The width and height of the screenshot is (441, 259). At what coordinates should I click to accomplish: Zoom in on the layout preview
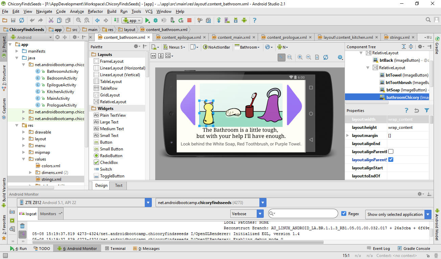pyautogui.click(x=300, y=57)
